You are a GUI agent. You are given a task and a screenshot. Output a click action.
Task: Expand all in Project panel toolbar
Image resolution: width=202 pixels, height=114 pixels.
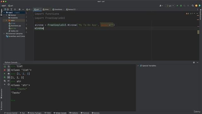(x=11, y=9)
